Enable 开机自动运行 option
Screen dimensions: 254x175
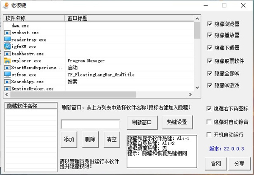click(209, 134)
